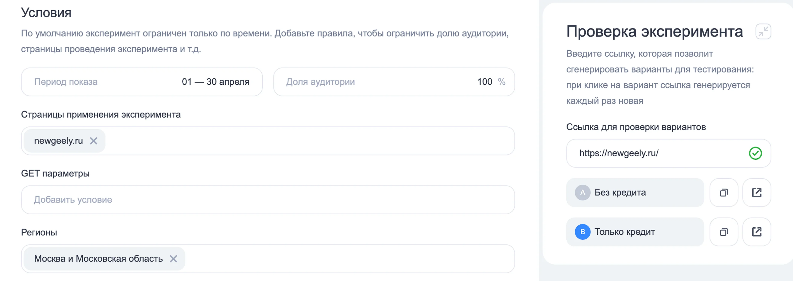
Task: Click the green validation checkmark icon
Action: (755, 153)
